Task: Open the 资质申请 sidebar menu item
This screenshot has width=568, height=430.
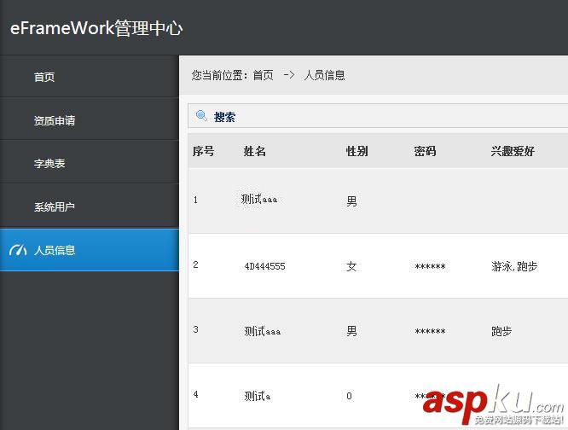Action: (90, 120)
